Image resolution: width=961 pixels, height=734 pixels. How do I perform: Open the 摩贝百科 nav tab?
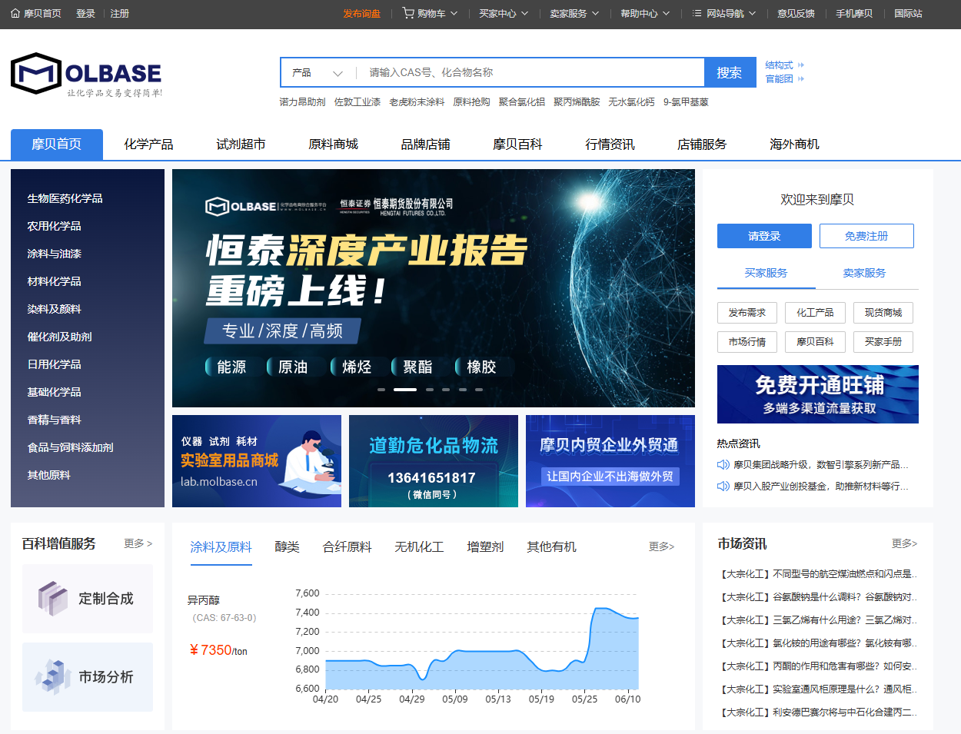[517, 144]
